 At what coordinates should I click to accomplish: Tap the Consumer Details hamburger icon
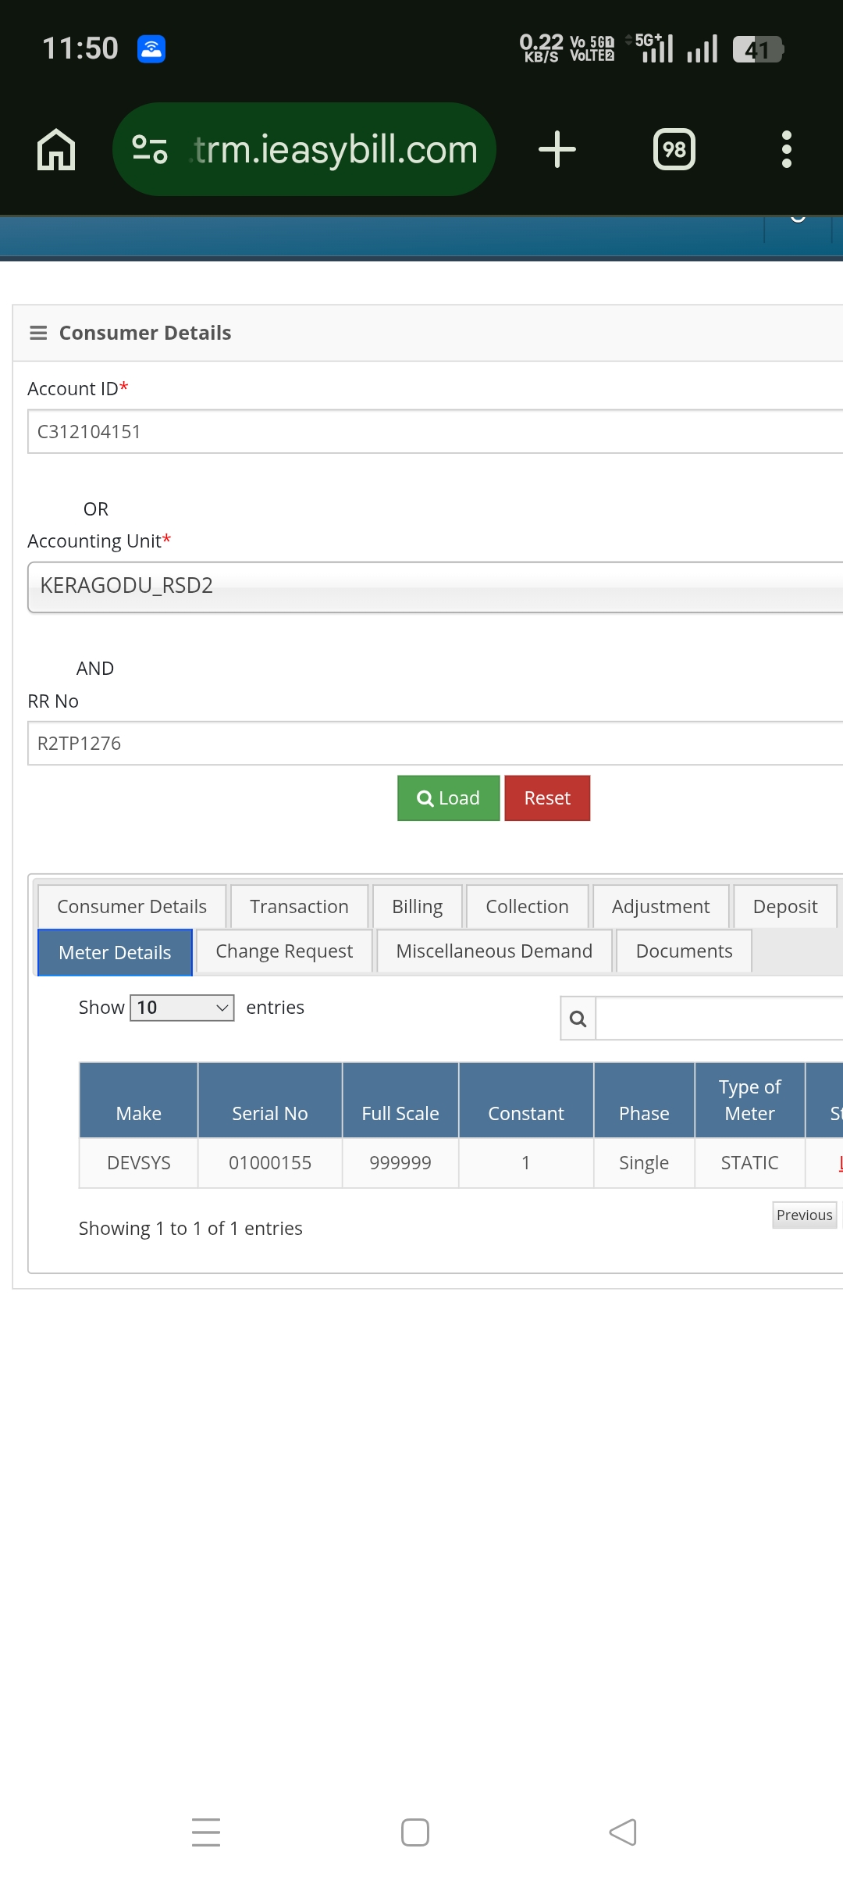point(38,334)
